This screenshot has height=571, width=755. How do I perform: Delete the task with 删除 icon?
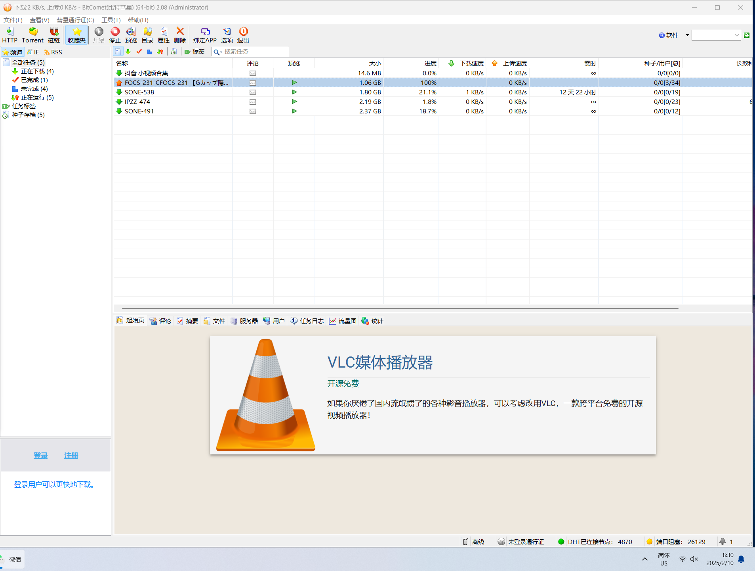[x=180, y=35]
